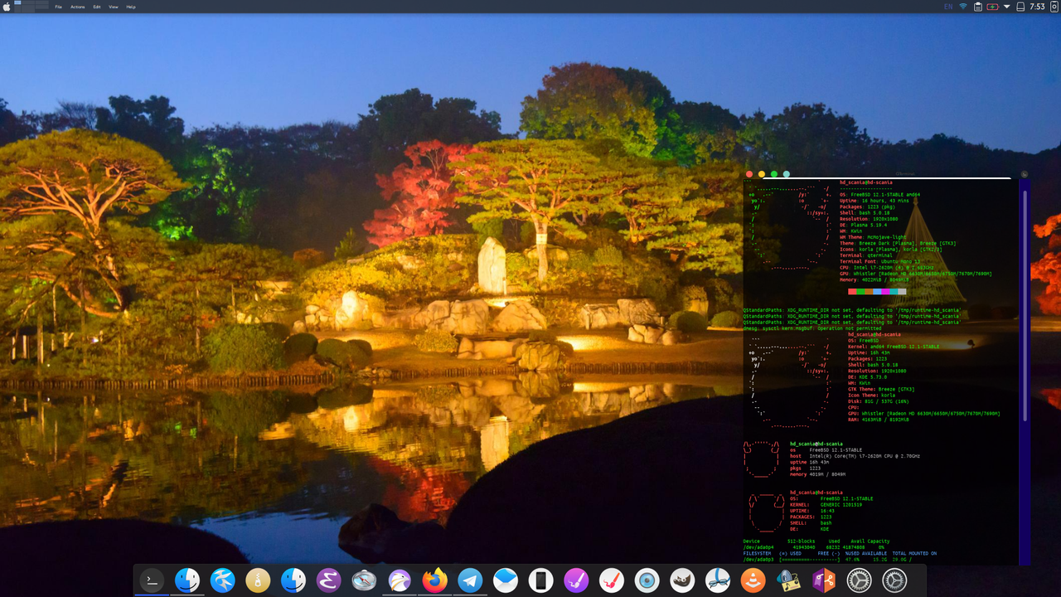Launch the purple Emacs dock icon
This screenshot has width=1061, height=597.
tap(328, 580)
